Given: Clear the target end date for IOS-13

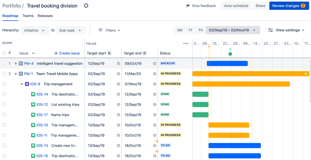Looking at the screenshot, I should (x=155, y=146).
